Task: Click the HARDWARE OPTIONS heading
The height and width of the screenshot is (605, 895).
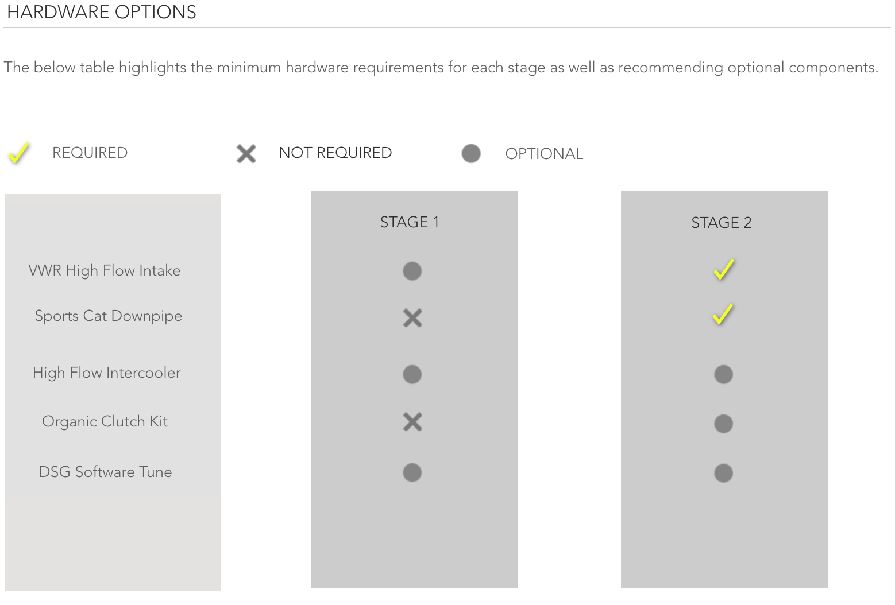Action: tap(102, 12)
